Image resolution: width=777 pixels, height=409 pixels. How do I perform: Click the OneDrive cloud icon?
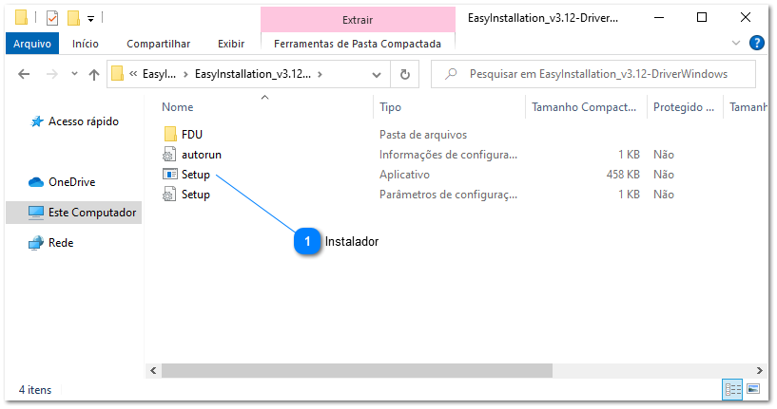tap(36, 182)
